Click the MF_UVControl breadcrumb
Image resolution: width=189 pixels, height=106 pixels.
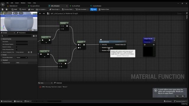point(57,14)
